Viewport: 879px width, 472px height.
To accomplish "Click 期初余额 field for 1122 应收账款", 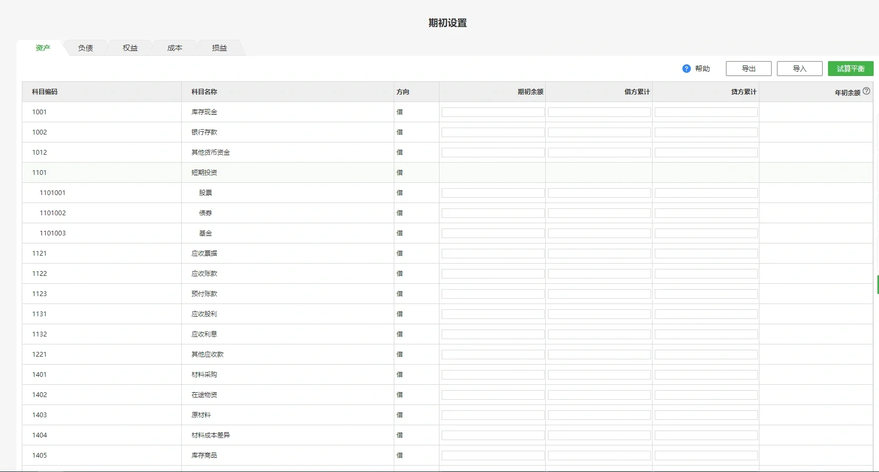I will click(493, 274).
